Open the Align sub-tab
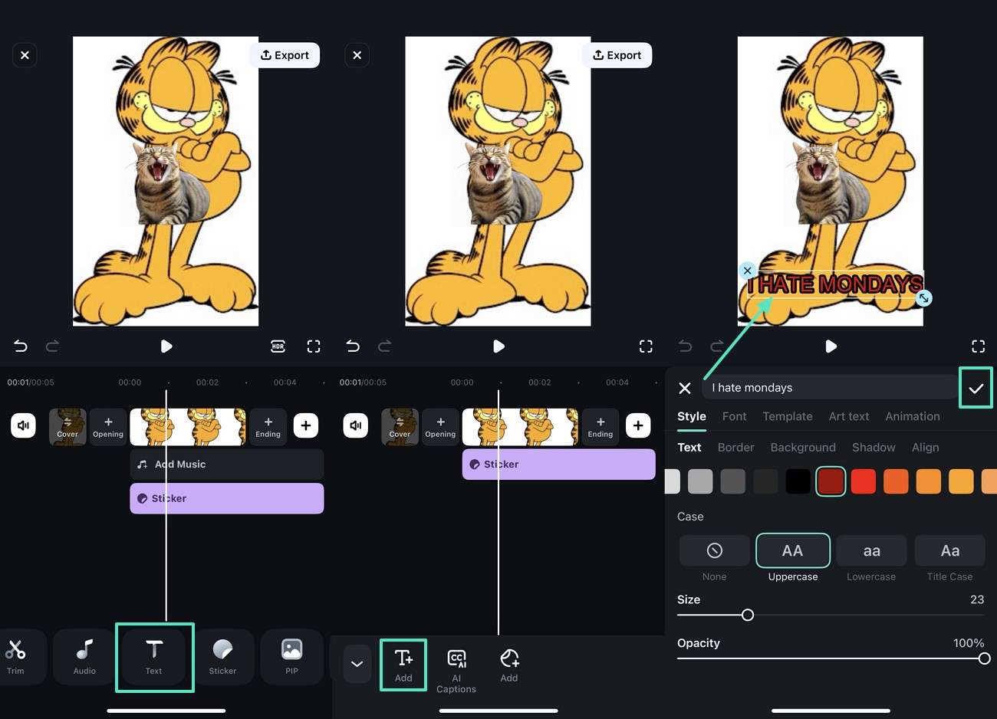Screen dimensions: 997x719 tap(926, 448)
